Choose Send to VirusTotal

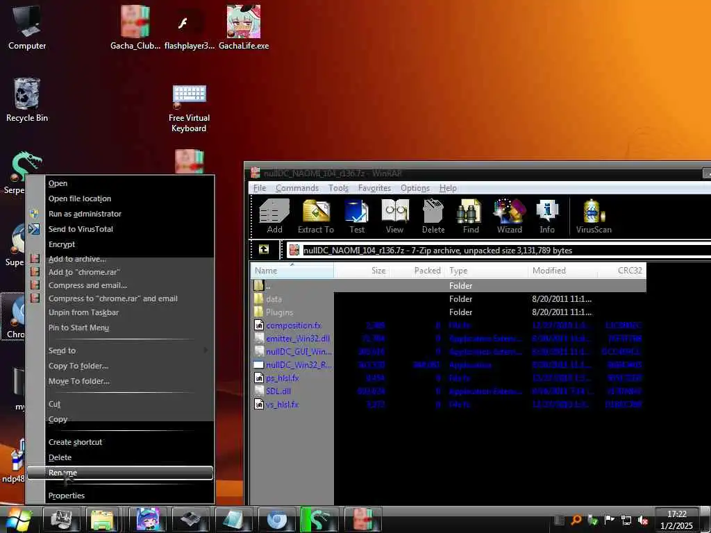coord(119,229)
